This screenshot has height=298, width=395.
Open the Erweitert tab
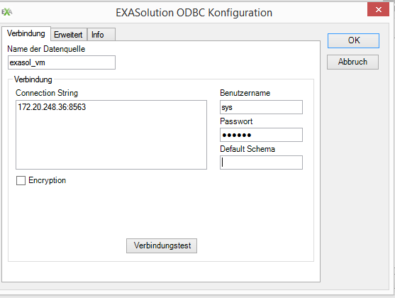[68, 35]
